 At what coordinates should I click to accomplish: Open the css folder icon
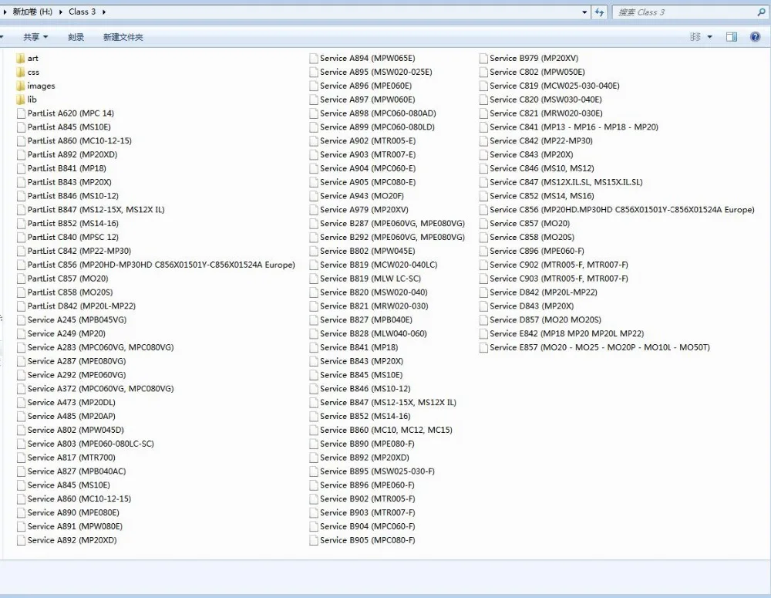pyautogui.click(x=21, y=72)
